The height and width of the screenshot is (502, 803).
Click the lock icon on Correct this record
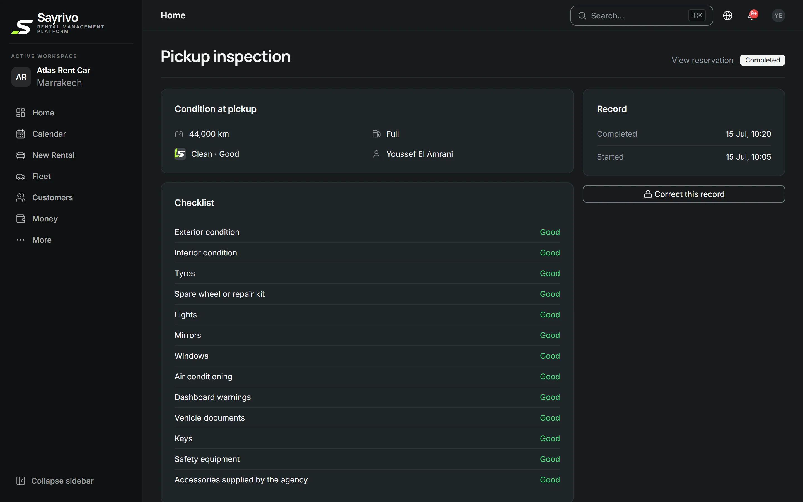[x=648, y=194]
